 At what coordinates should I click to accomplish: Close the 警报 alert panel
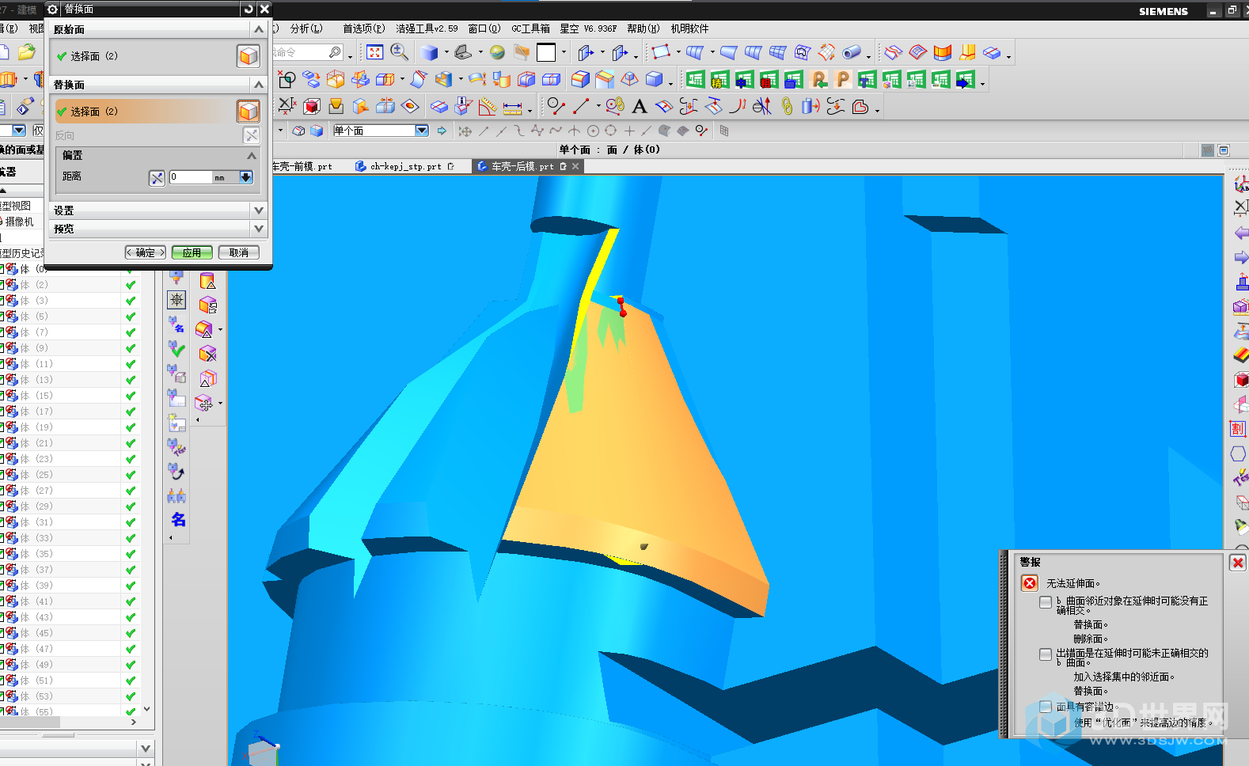[x=1238, y=563]
